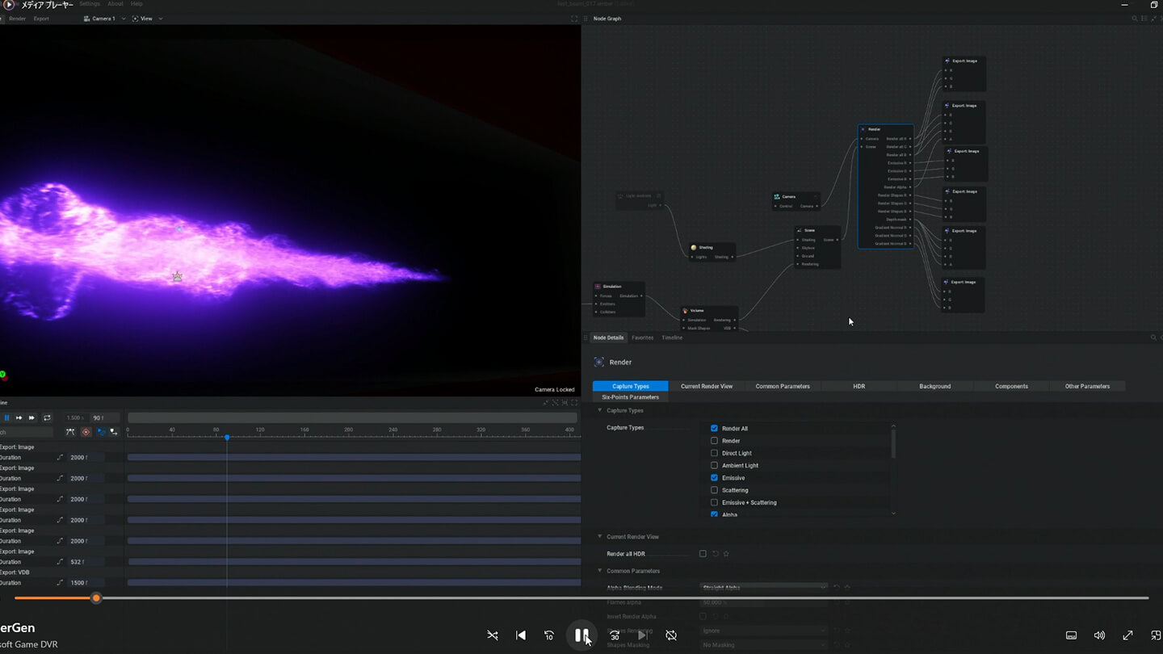
Task: Toggle timeline loop button
Action: coord(47,417)
